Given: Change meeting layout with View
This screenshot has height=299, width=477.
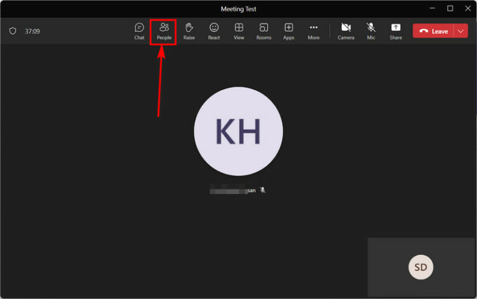Looking at the screenshot, I should coord(238,31).
